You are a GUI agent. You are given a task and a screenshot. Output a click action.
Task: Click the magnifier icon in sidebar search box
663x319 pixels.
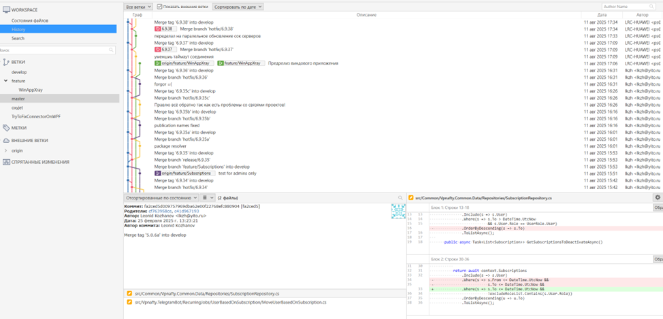pos(112,50)
